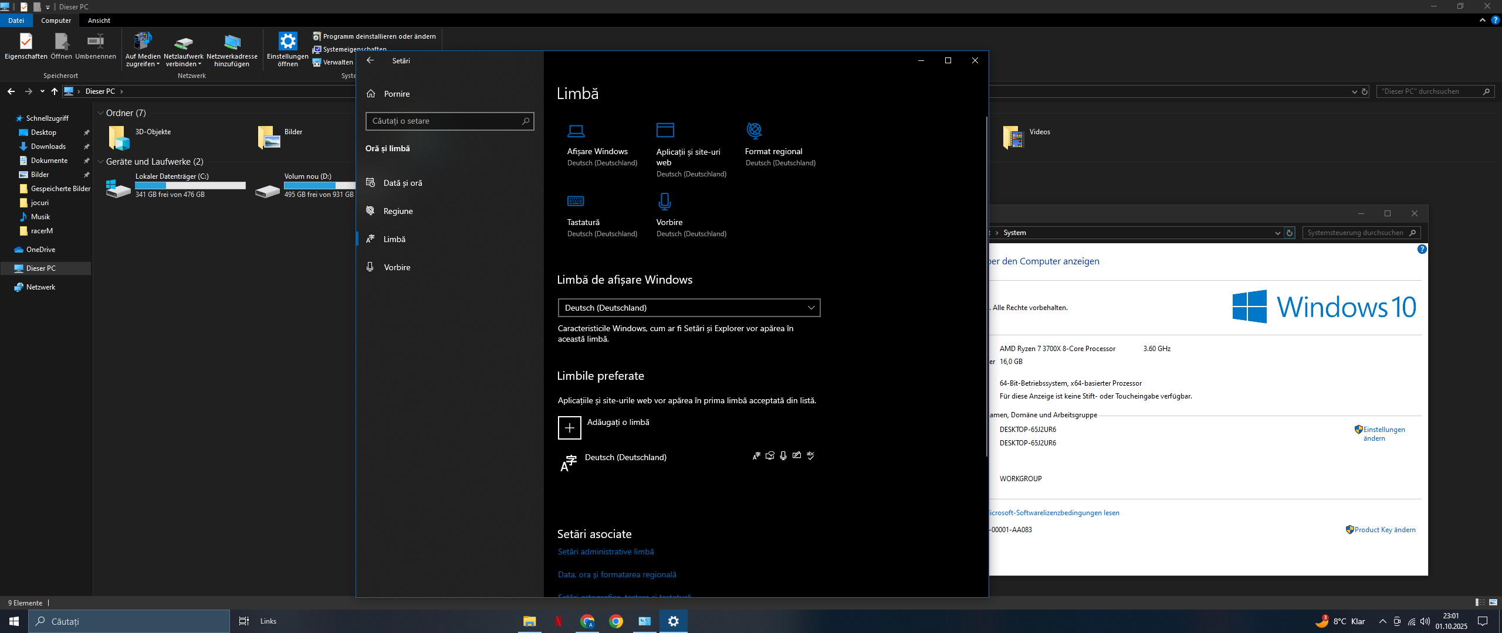Open the Tastatură keyboard tile
Image resolution: width=1502 pixels, height=633 pixels.
tap(576, 202)
